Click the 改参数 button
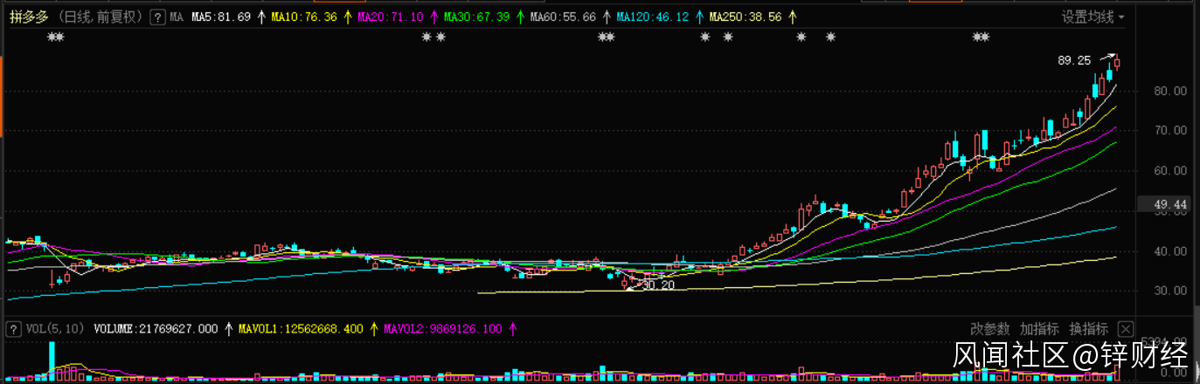 point(990,329)
